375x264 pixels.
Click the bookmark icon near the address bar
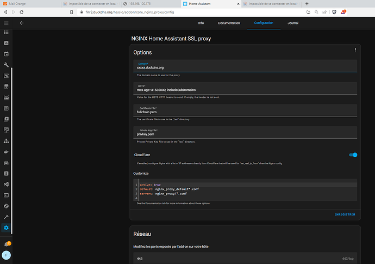(x=71, y=12)
